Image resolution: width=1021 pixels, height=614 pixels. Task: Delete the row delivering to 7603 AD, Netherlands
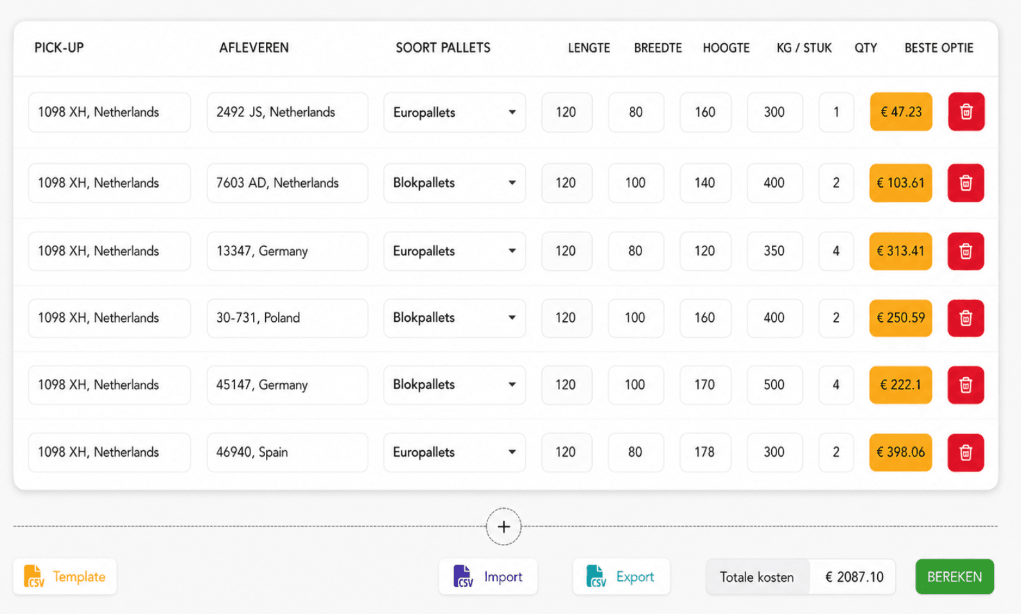(x=966, y=183)
